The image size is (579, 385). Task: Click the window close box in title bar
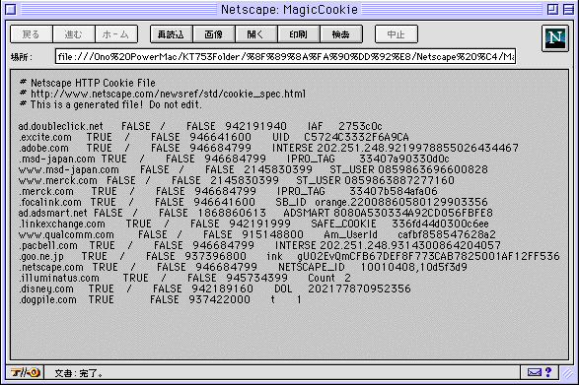click(x=11, y=9)
